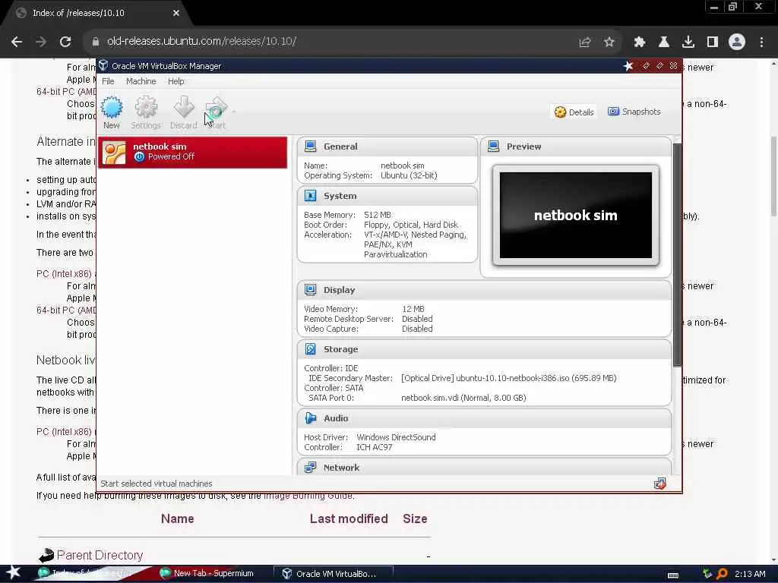778x583 pixels.
Task: Click the 2:13 AM taskbar clock
Action: [x=750, y=574]
